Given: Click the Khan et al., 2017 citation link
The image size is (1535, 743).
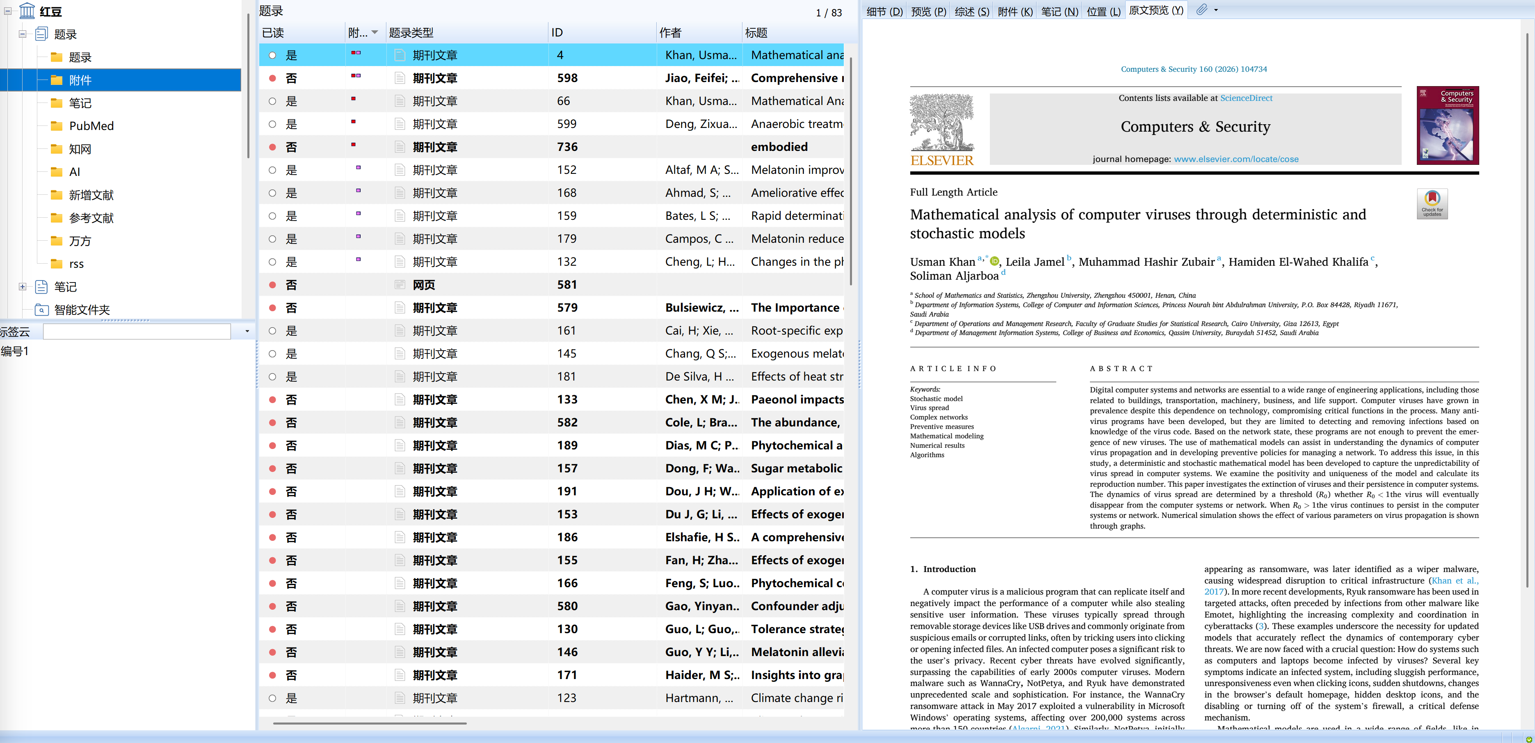Looking at the screenshot, I should 1455,580.
